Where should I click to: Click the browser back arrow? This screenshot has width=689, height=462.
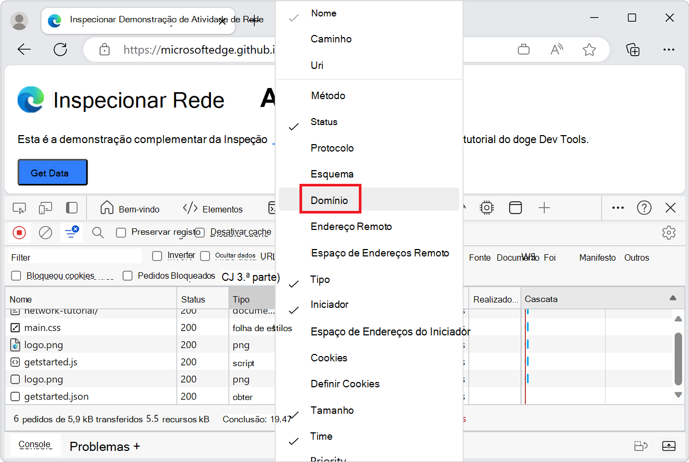pyautogui.click(x=24, y=50)
